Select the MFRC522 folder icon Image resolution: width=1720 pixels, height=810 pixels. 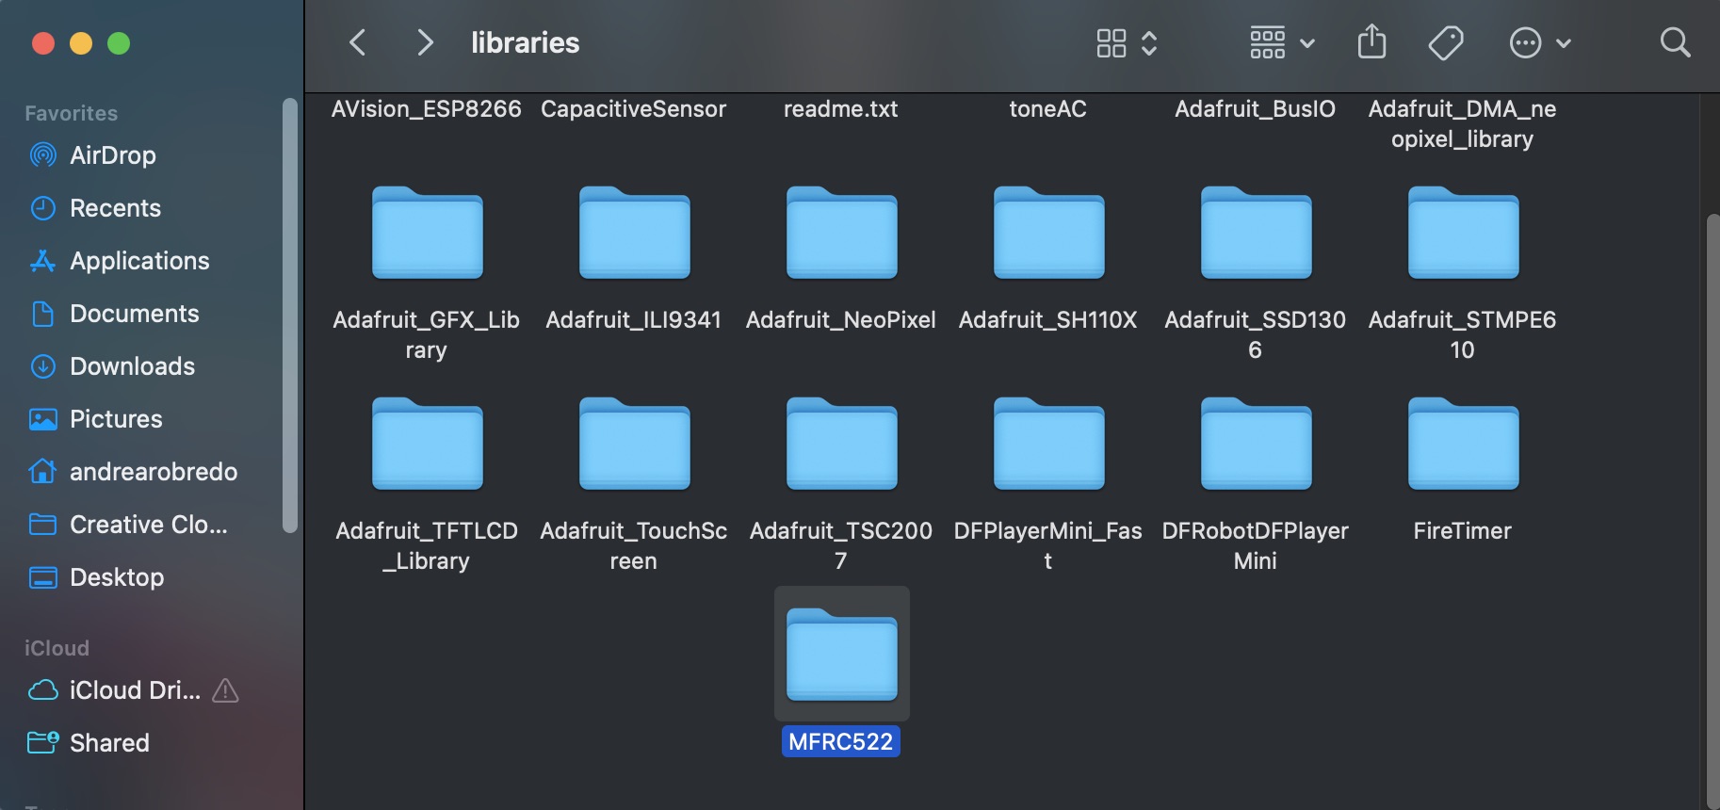pyautogui.click(x=841, y=655)
